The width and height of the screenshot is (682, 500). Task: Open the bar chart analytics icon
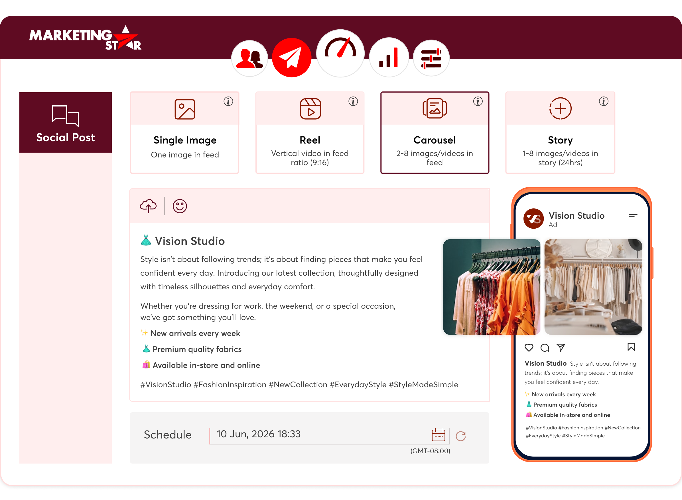(x=389, y=57)
